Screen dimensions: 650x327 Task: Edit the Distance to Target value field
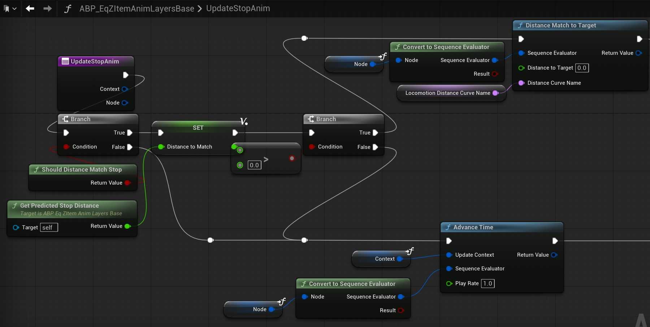point(582,68)
